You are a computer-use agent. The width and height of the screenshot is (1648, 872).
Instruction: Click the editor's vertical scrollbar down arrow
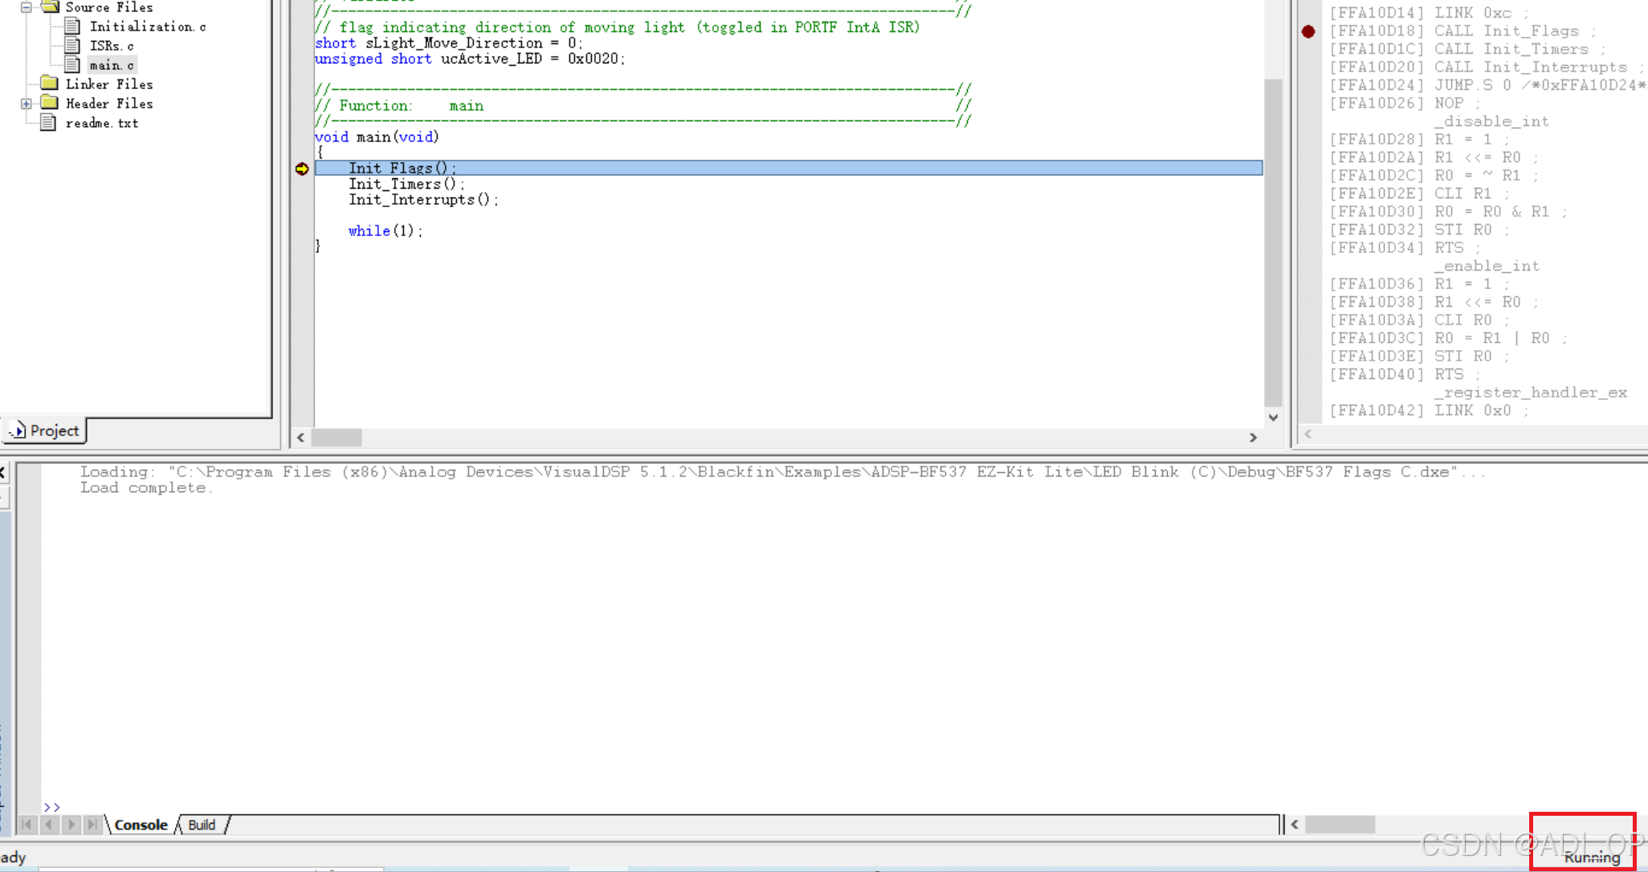pos(1273,418)
